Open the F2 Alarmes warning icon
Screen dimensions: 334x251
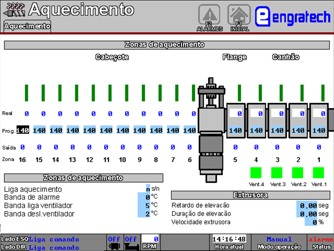pos(209,18)
